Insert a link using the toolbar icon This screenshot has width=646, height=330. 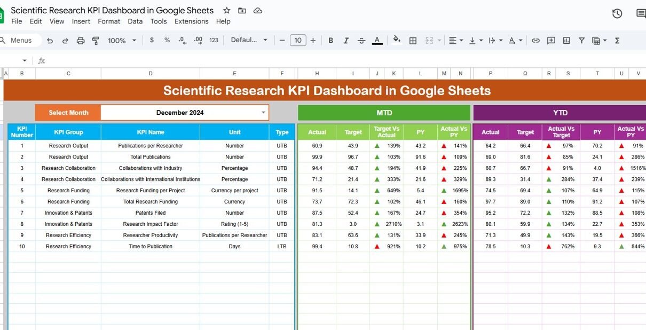click(x=535, y=41)
